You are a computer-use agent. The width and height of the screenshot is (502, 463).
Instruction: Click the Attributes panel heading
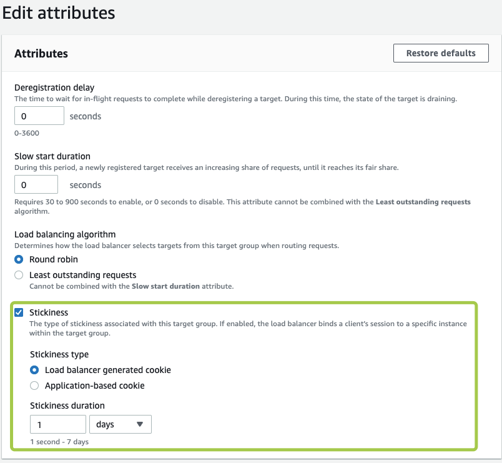pos(41,54)
